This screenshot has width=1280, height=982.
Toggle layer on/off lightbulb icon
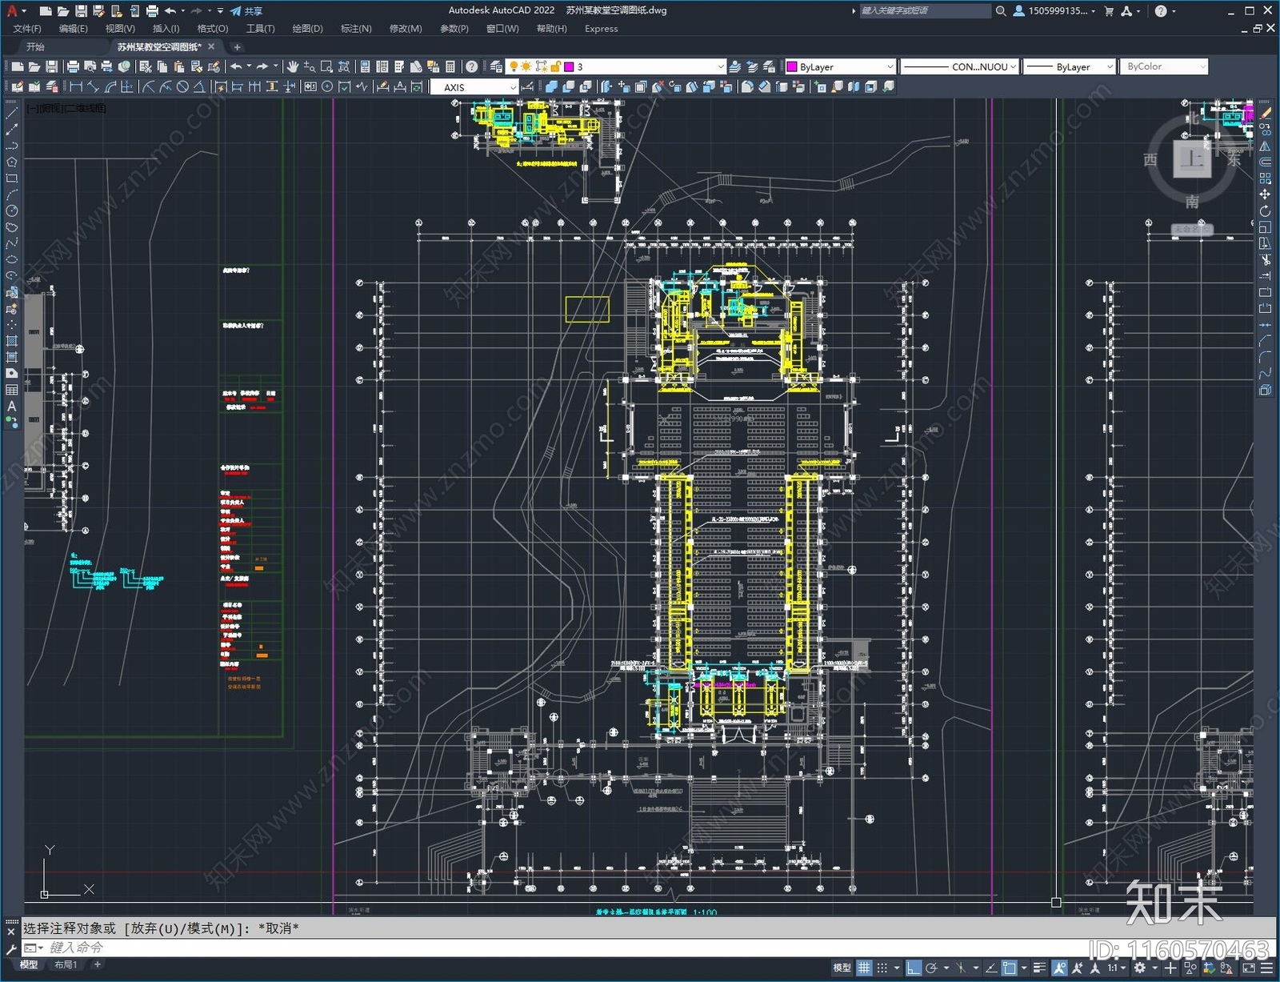pyautogui.click(x=514, y=66)
